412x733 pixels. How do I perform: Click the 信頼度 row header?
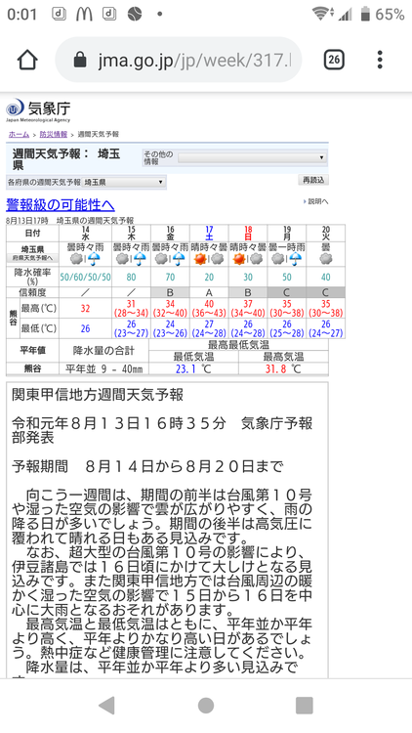click(32, 292)
